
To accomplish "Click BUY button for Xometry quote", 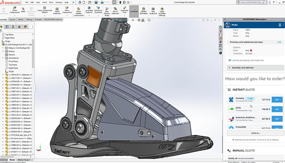I will tap(277, 99).
